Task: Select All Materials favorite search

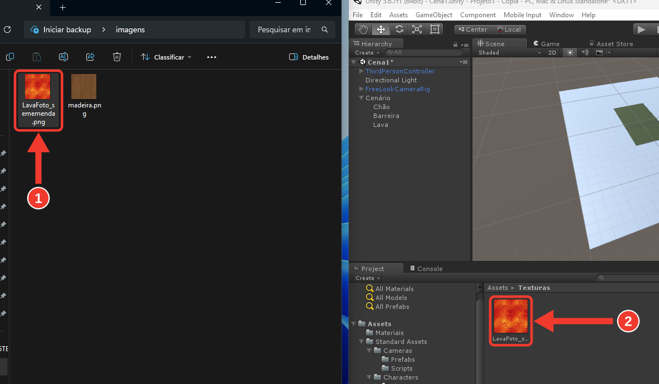Action: coord(389,289)
